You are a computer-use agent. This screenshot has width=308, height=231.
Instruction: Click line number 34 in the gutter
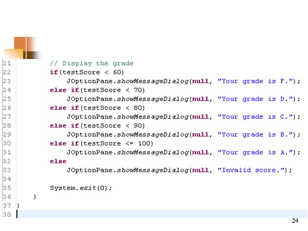coord(7,179)
